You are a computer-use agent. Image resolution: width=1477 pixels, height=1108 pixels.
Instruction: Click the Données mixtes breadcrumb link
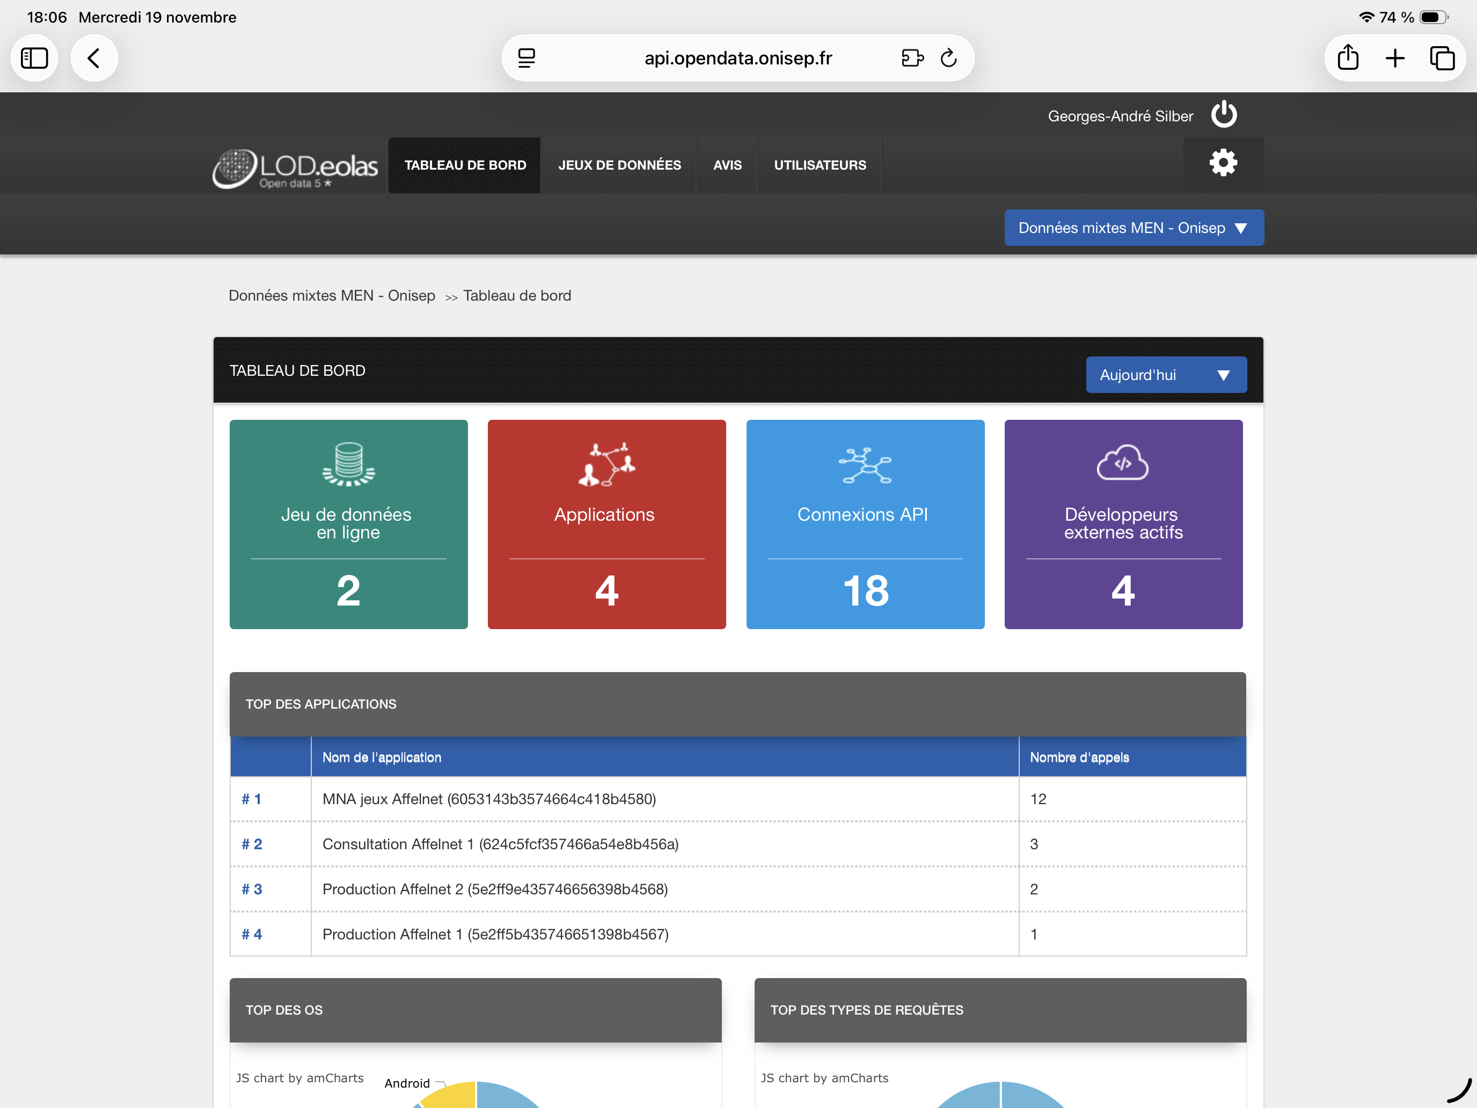point(331,295)
